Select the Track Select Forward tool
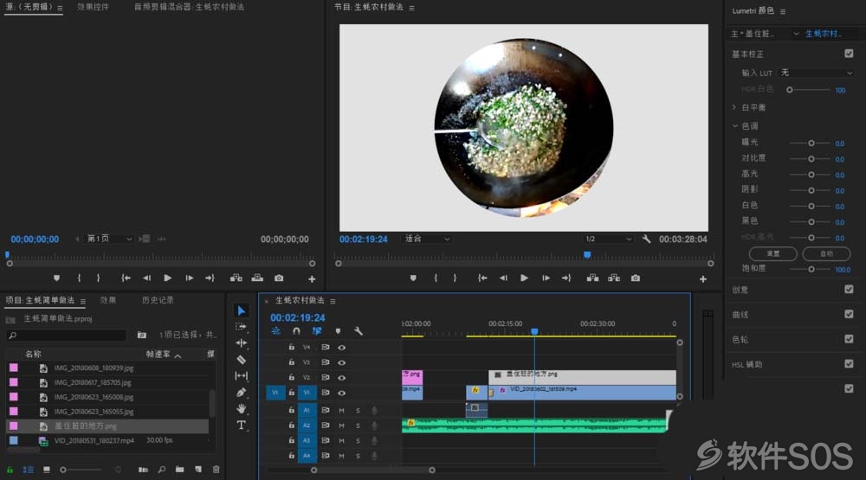Viewport: 866px width, 480px height. 242,327
